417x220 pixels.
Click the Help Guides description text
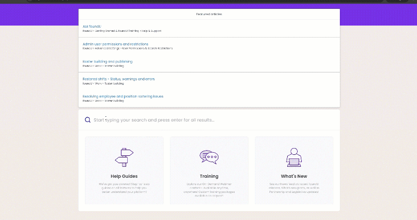pyautogui.click(x=124, y=188)
